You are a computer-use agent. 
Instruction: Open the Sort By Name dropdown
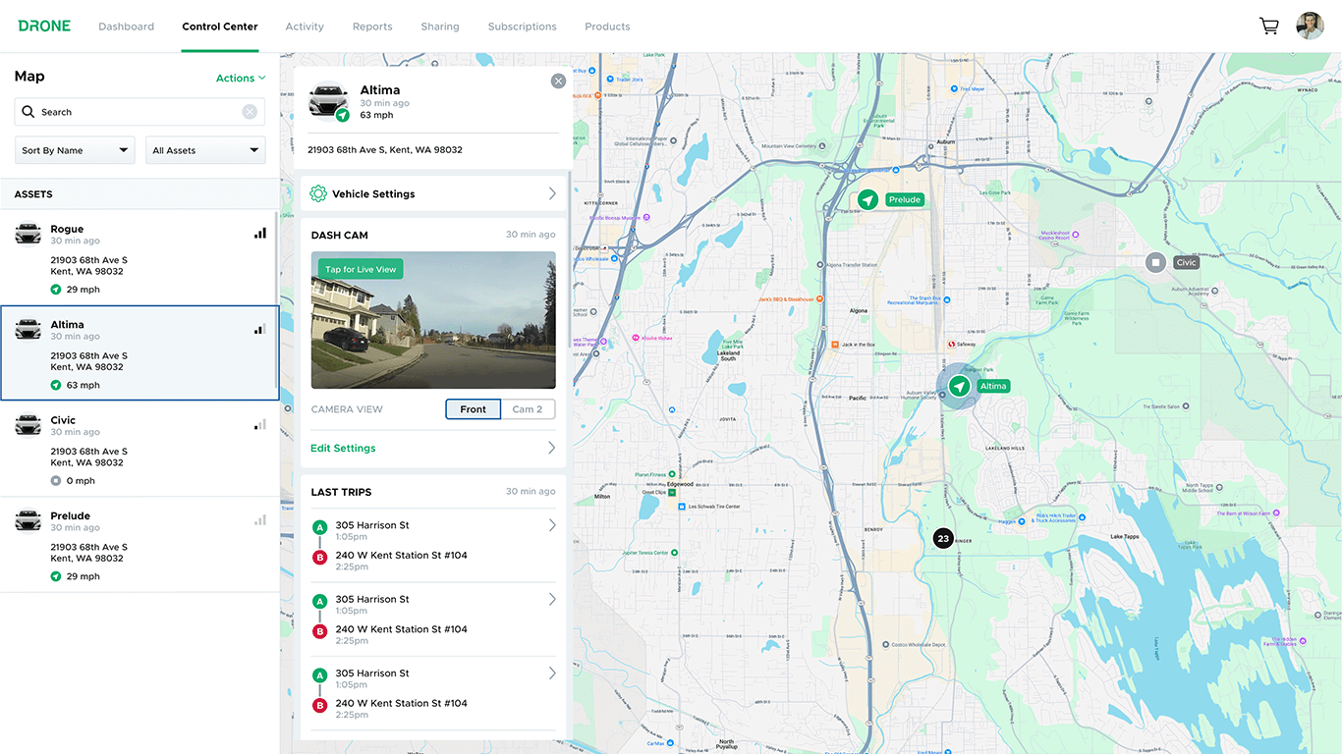coord(74,149)
